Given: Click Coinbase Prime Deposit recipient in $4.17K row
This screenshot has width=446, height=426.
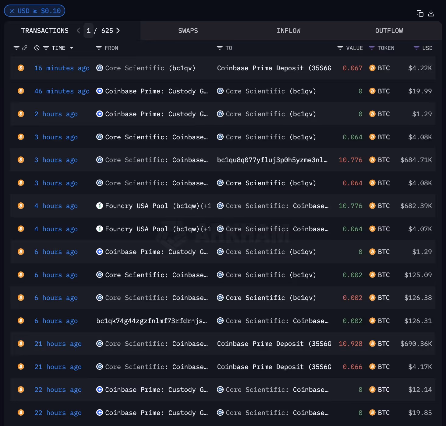Looking at the screenshot, I should click(x=274, y=367).
